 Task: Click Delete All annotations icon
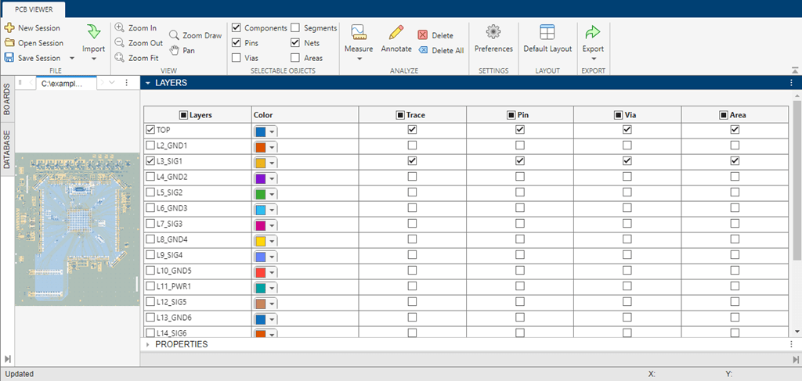pyautogui.click(x=423, y=51)
